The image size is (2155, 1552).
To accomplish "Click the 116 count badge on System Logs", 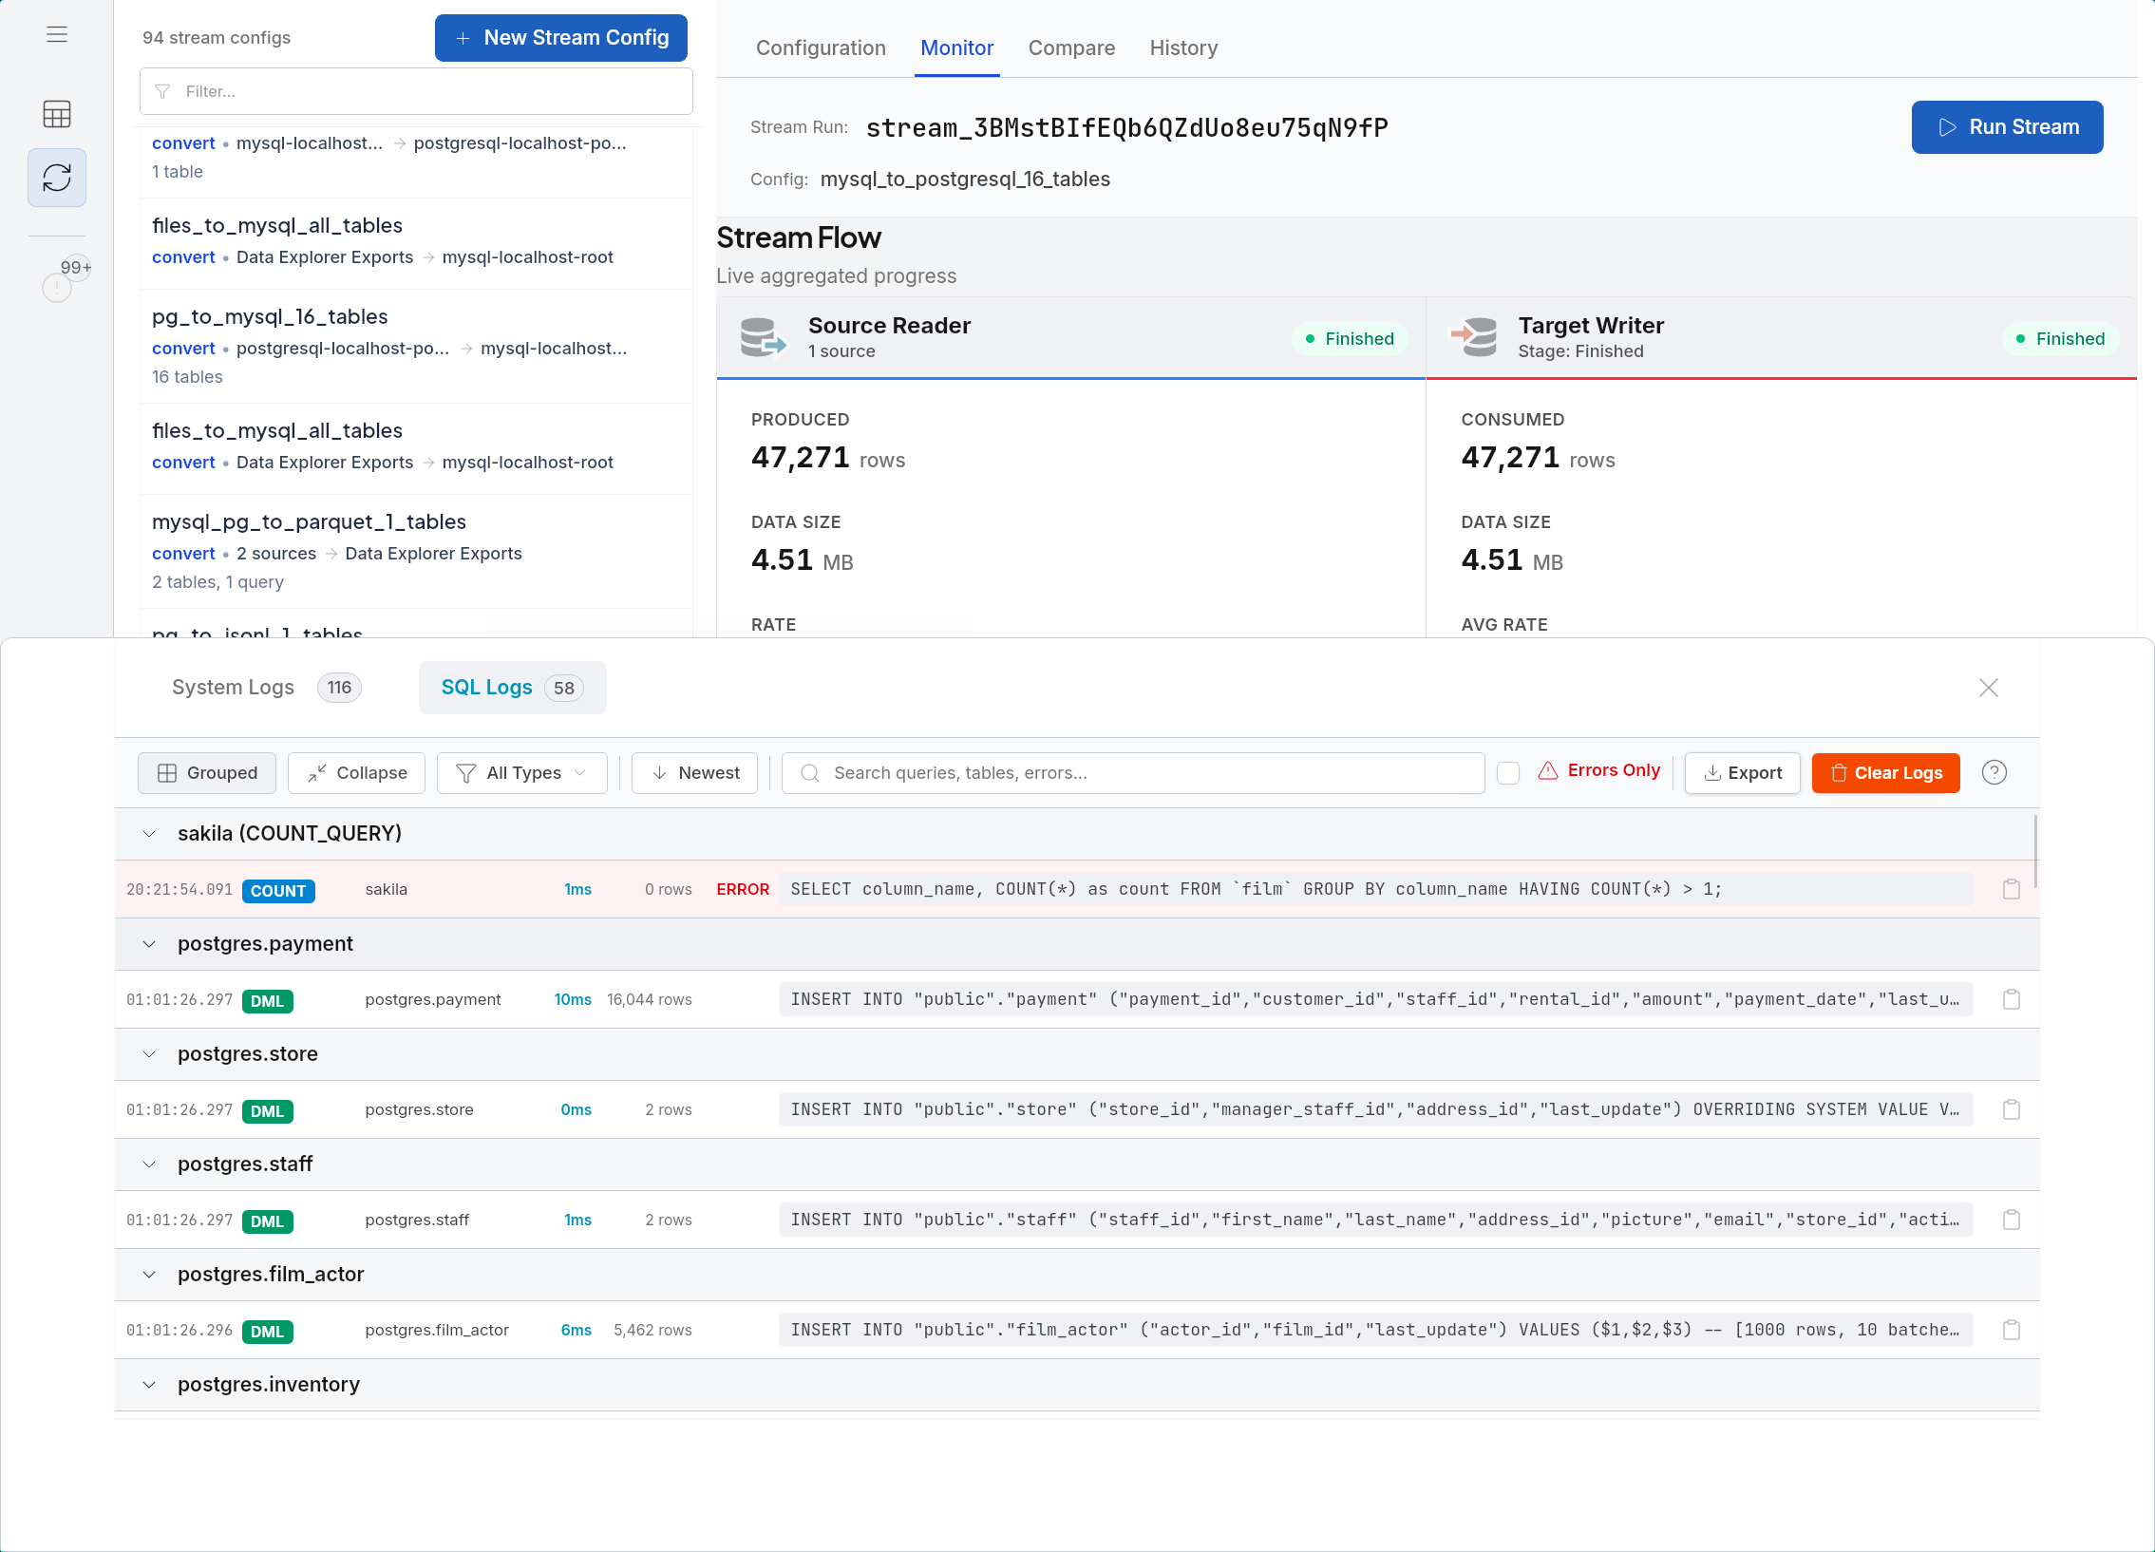I will point(339,687).
